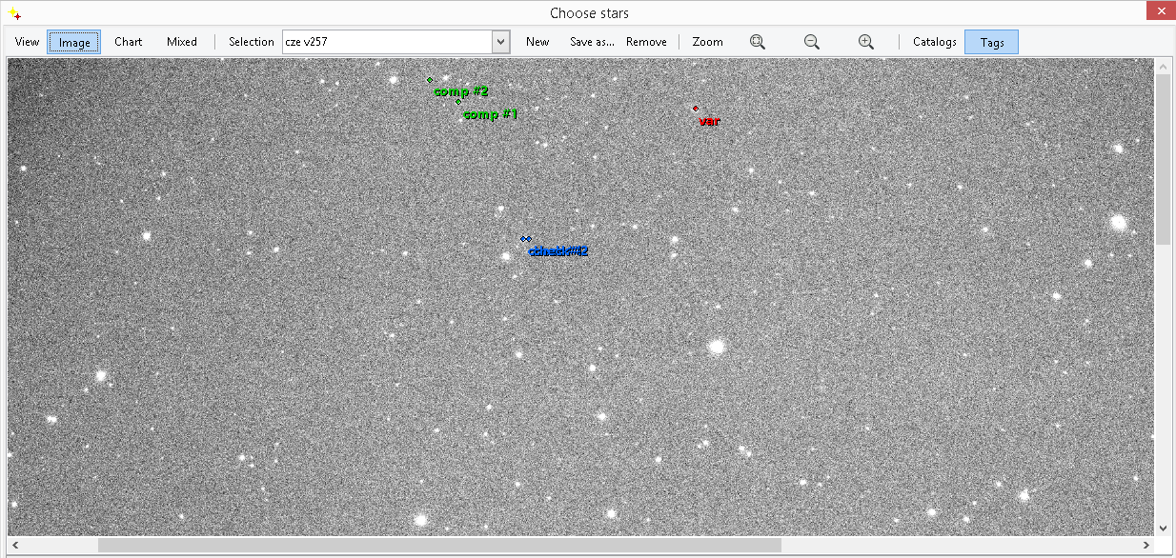
Task: Expand the Selection dropdown arrow
Action: [501, 42]
